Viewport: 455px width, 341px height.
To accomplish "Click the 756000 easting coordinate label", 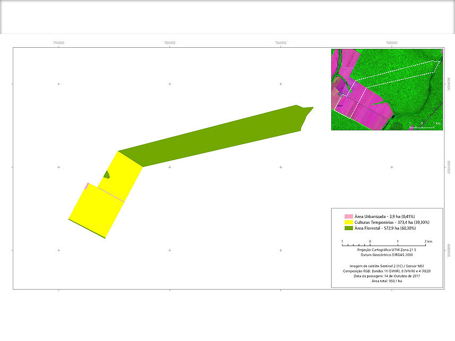I will (58, 43).
